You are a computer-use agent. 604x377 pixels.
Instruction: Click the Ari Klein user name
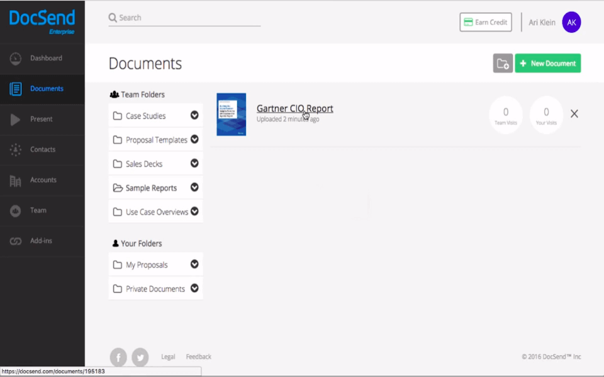(542, 23)
